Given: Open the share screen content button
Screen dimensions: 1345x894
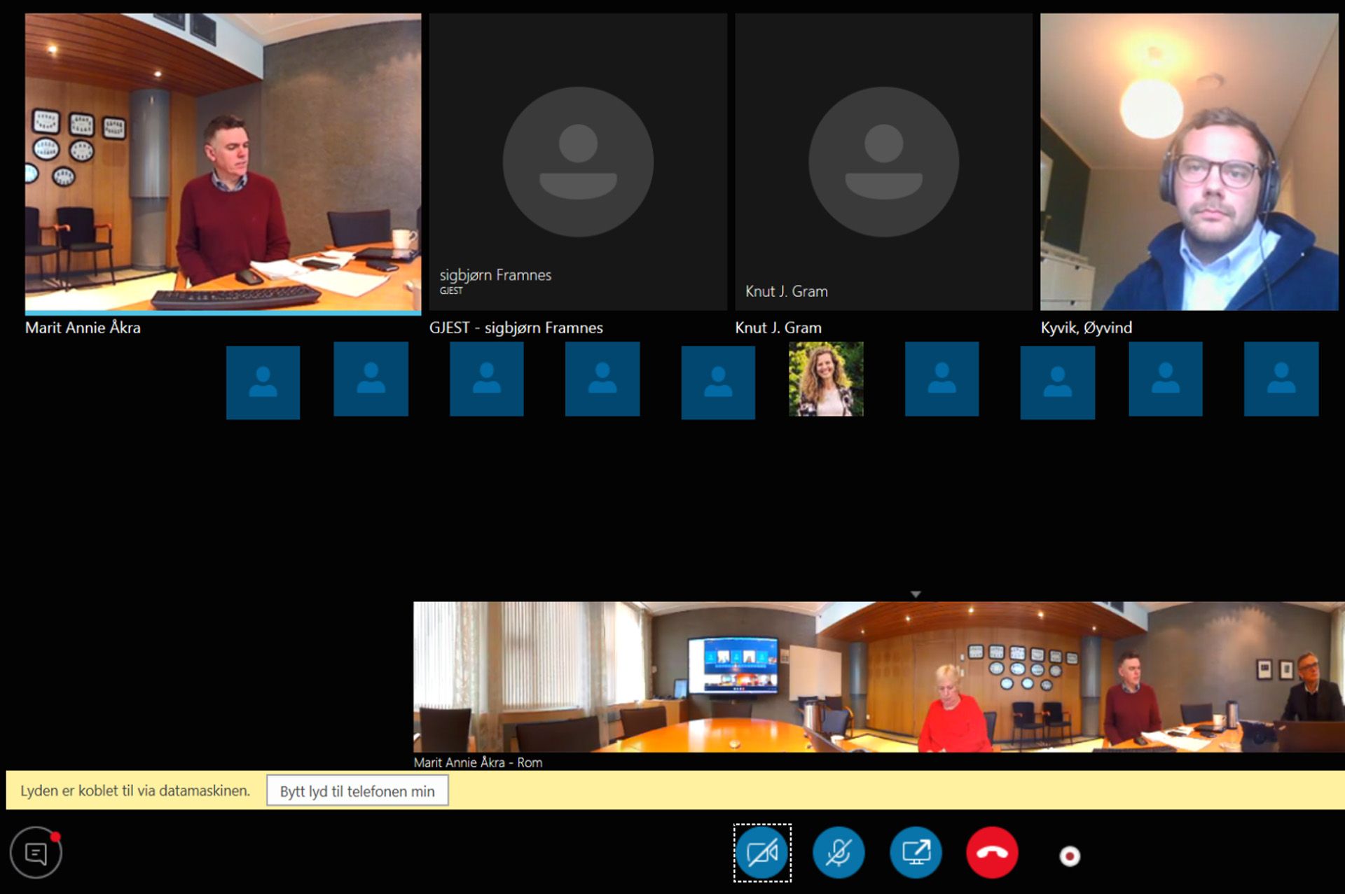Looking at the screenshot, I should [916, 853].
